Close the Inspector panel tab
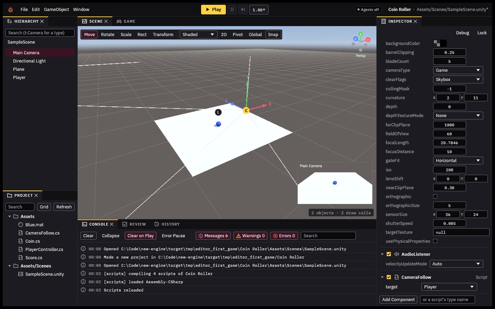Viewport: 495px width, 309px height. tap(415, 21)
